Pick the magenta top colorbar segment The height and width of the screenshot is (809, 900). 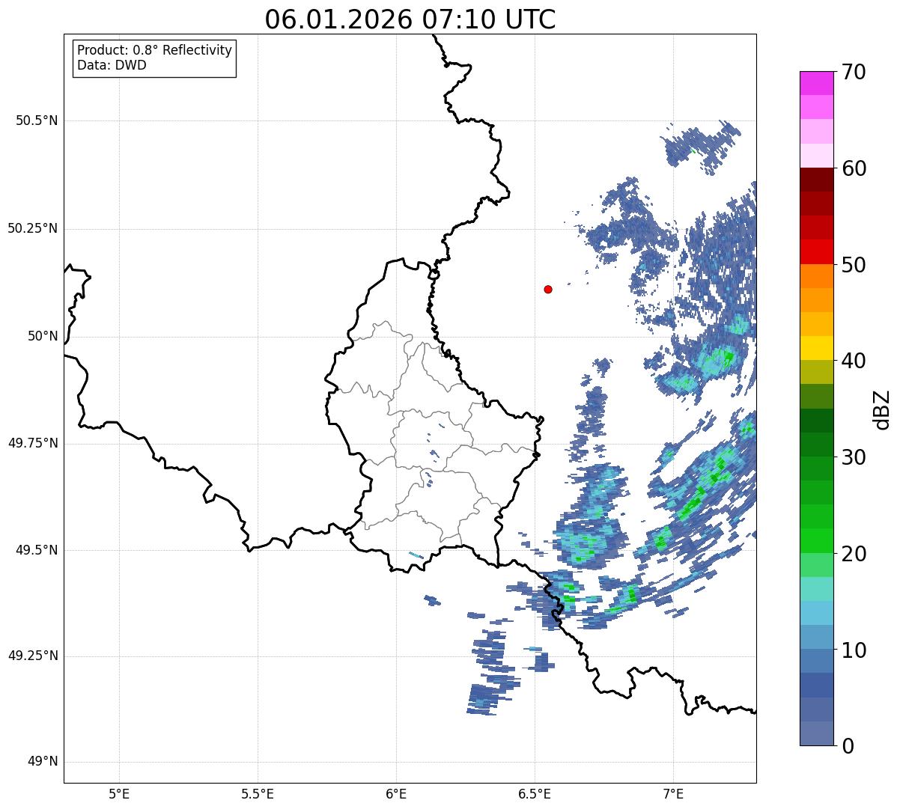click(x=817, y=83)
